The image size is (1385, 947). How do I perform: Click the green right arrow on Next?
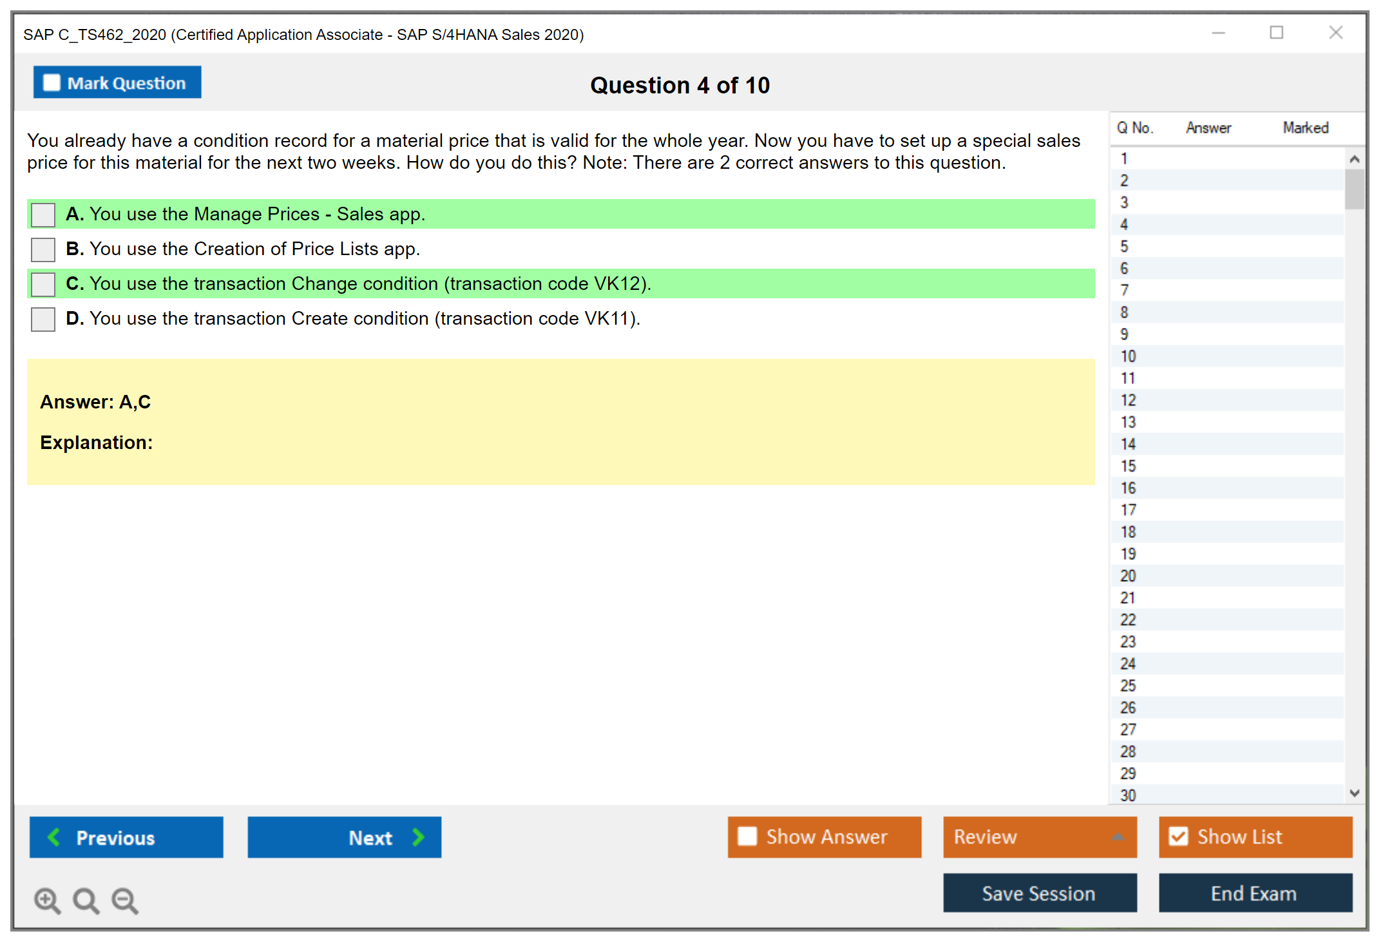[418, 837]
